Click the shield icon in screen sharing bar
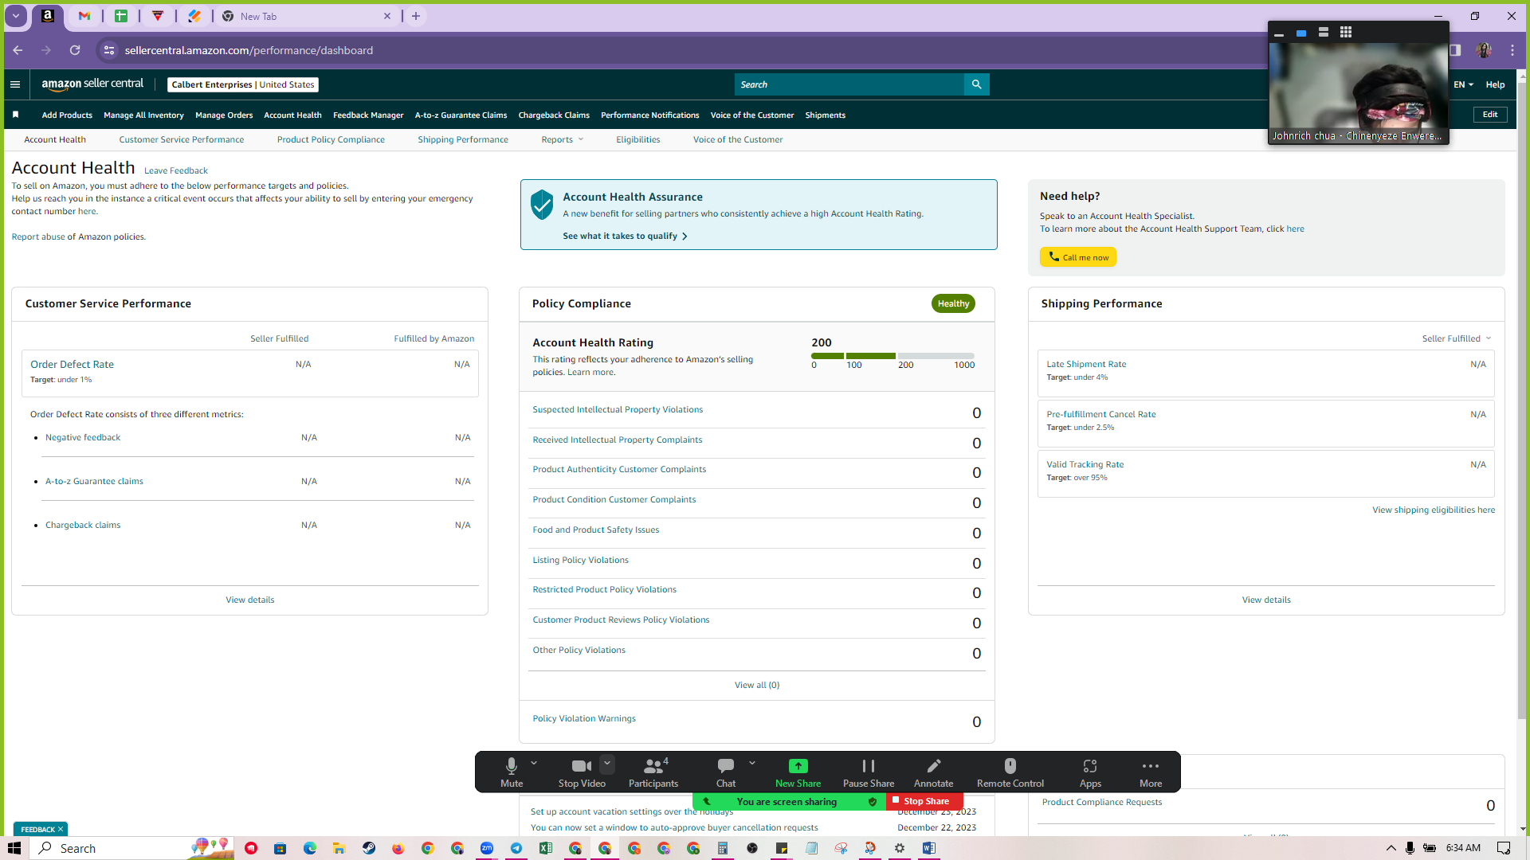The image size is (1530, 860). (873, 802)
